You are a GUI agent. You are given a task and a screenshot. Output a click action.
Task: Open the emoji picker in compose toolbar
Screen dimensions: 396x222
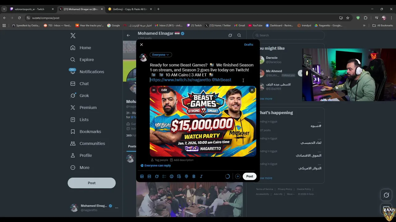pyautogui.click(x=172, y=176)
